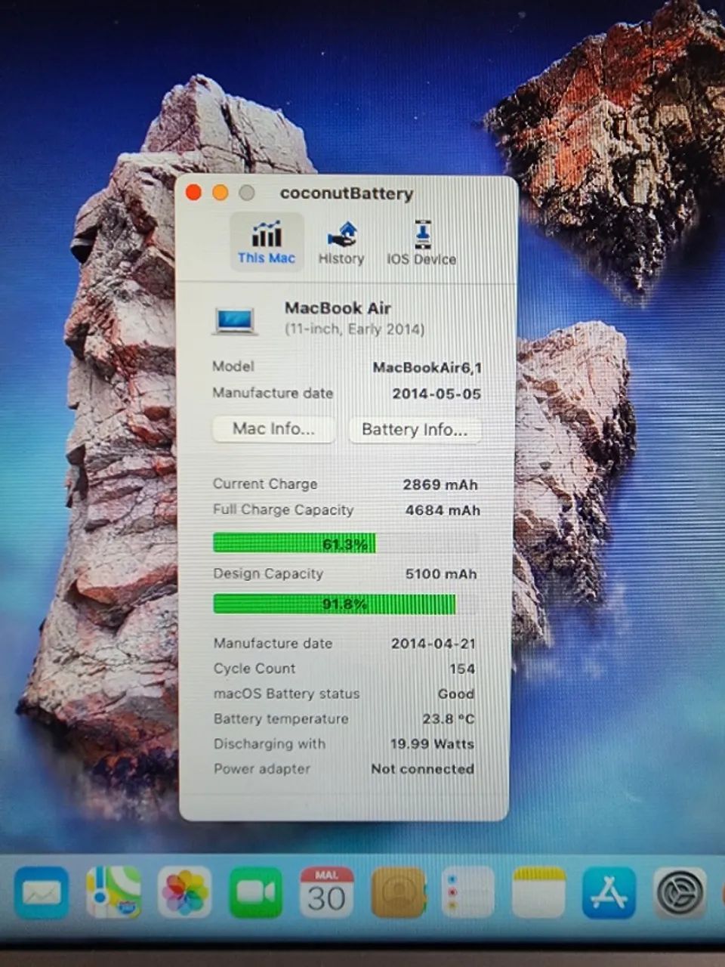Open System Preferences from the dock
Viewport: 725px width, 967px height.
(680, 894)
